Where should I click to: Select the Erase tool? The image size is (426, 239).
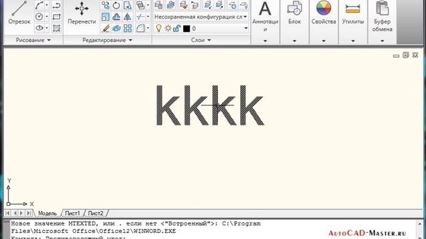click(105, 28)
